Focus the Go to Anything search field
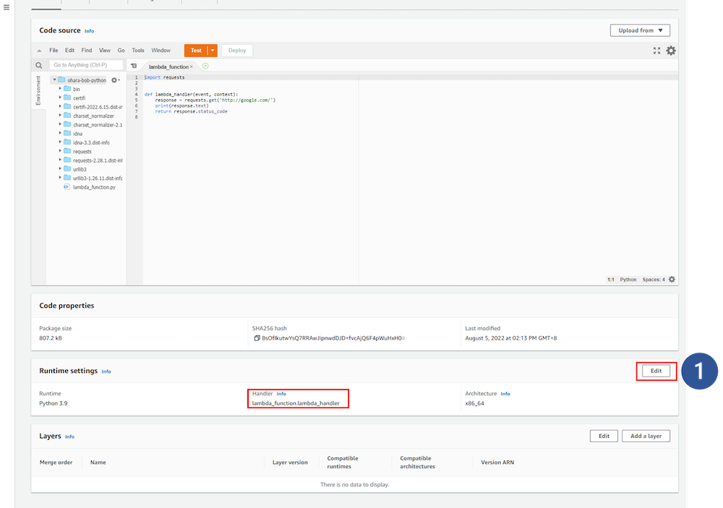The image size is (723, 508). 86,65
